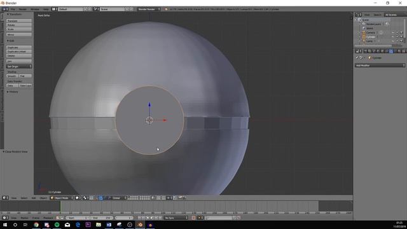Toggle Cylinder viewport visibility eye
This screenshot has width=407, height=229.
click(x=393, y=37)
